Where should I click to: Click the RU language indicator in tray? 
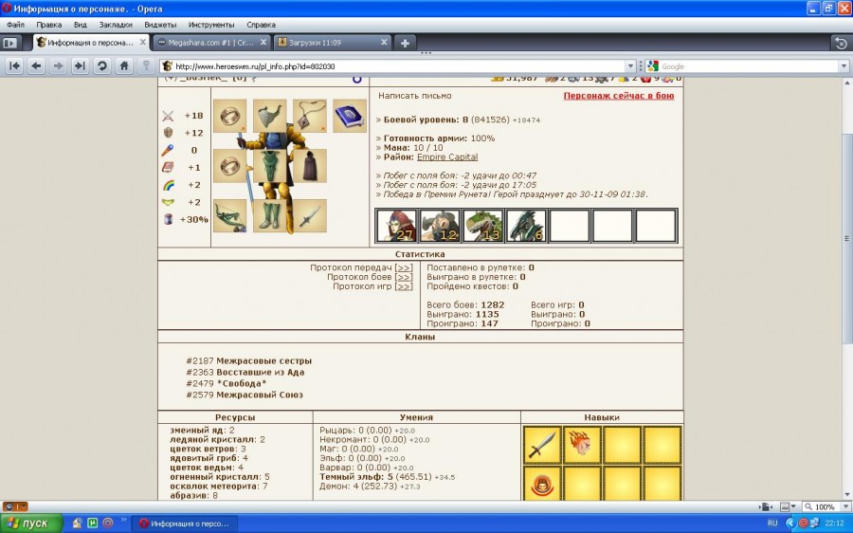(772, 524)
